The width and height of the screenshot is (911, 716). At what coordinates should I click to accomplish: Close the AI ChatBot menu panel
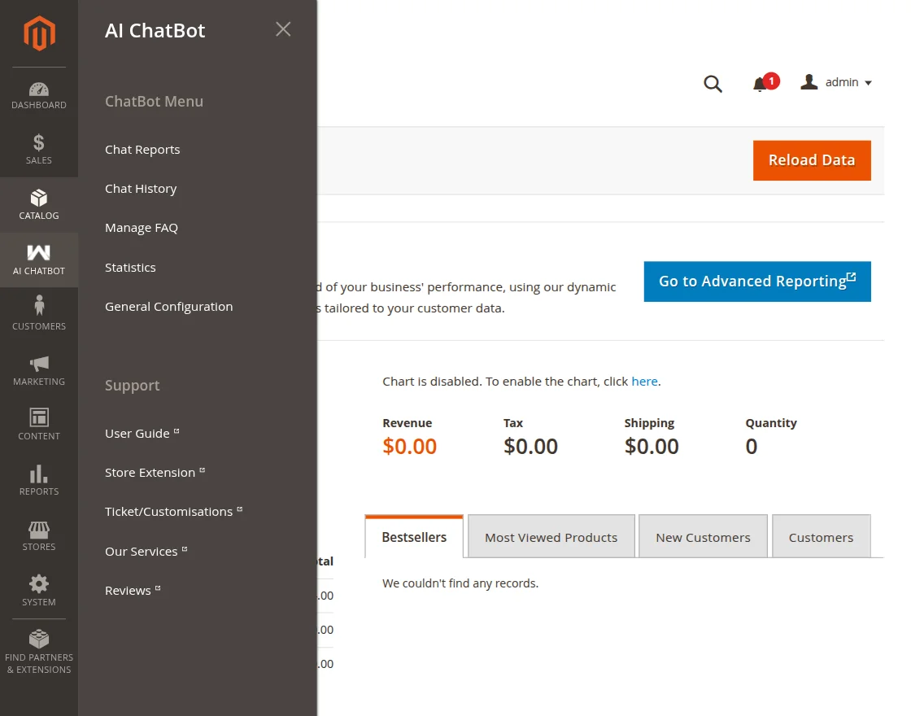283,29
